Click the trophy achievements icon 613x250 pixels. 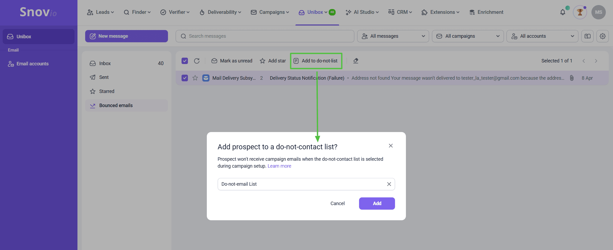click(580, 12)
